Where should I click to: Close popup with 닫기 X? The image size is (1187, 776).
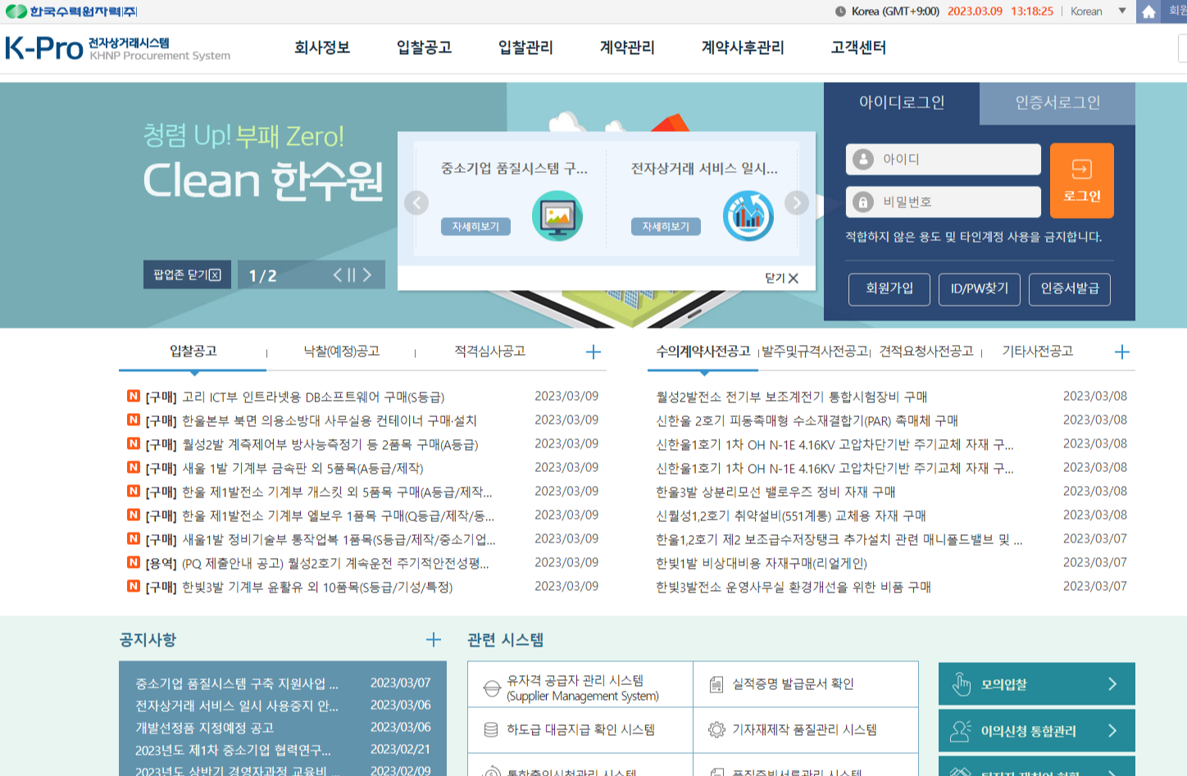781,279
